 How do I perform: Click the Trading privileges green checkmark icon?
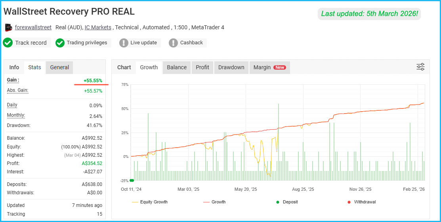[x=60, y=43]
